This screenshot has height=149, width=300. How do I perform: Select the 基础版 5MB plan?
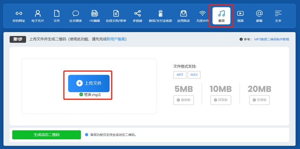(x=183, y=100)
